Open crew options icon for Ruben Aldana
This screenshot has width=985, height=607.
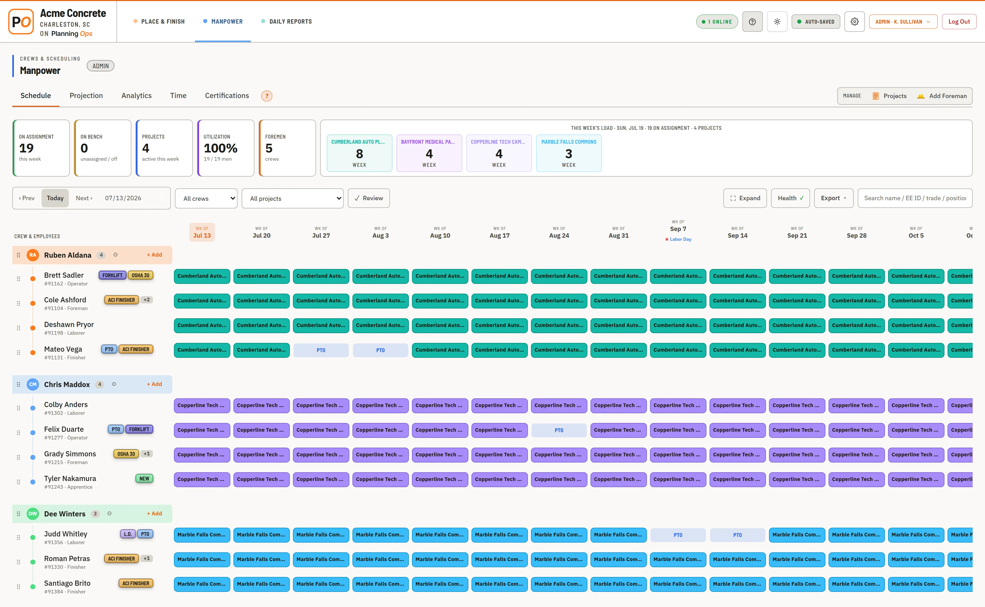(115, 255)
